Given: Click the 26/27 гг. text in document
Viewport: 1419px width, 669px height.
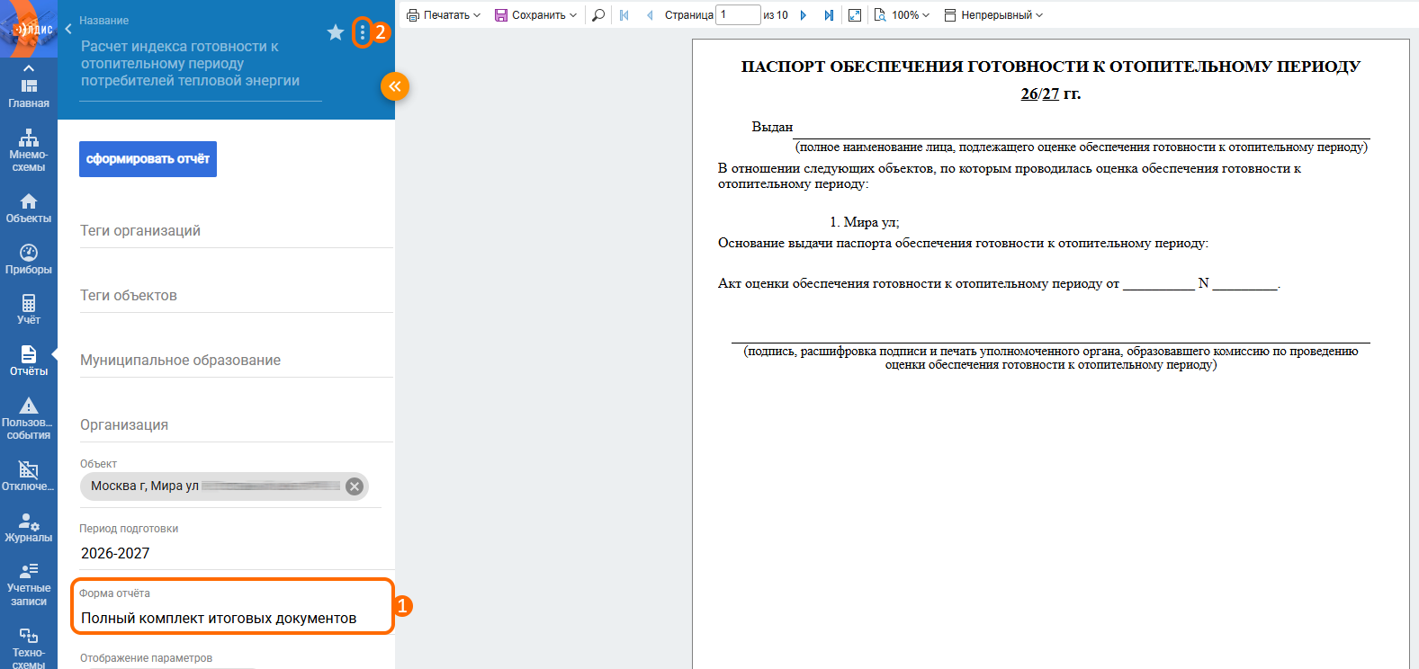Looking at the screenshot, I should pyautogui.click(x=1050, y=94).
